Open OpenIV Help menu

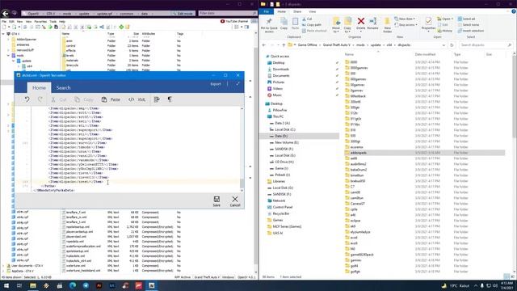pyautogui.click(x=62, y=22)
